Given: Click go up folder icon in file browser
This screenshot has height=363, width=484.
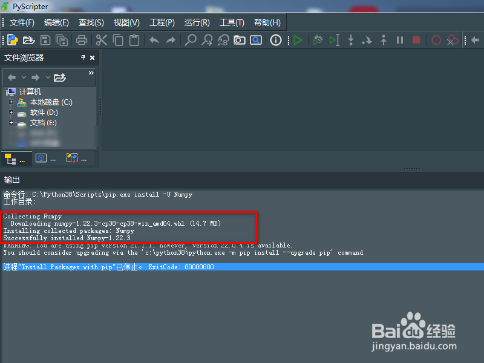Looking at the screenshot, I should tap(59, 77).
